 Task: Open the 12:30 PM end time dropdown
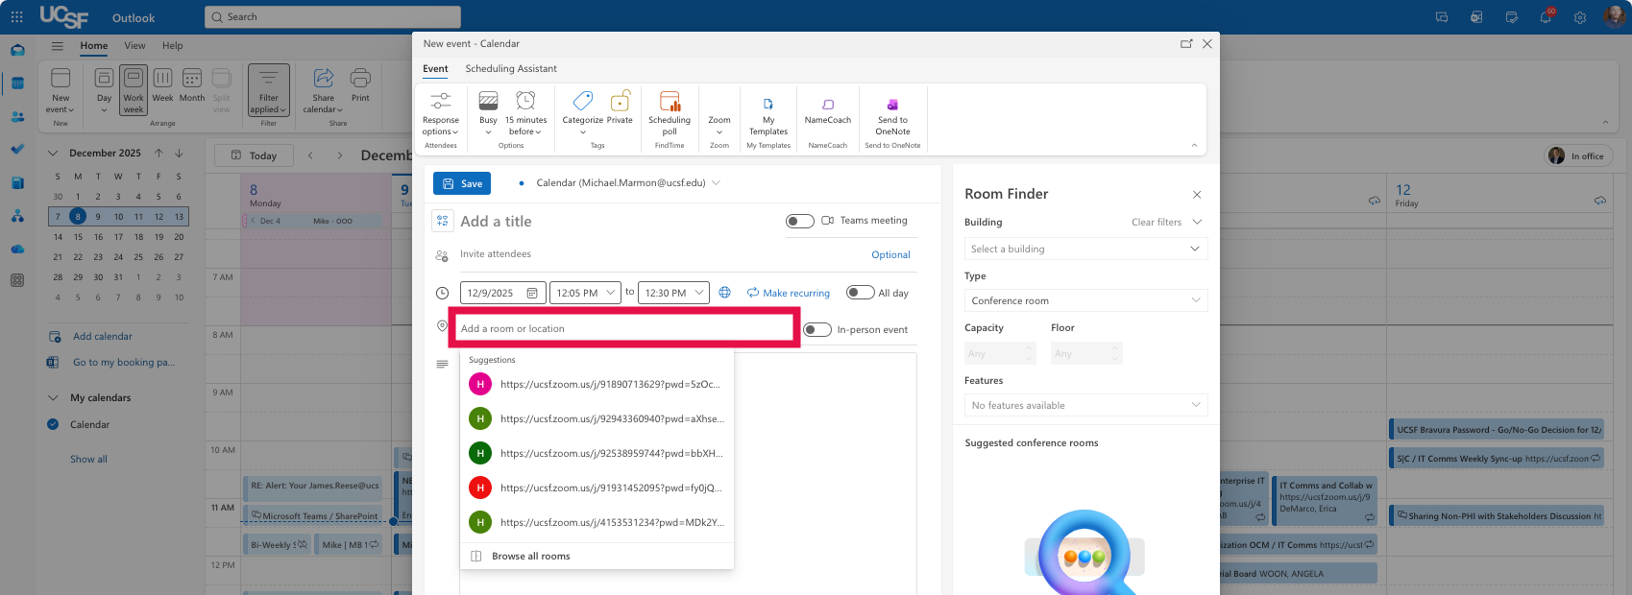(x=673, y=293)
